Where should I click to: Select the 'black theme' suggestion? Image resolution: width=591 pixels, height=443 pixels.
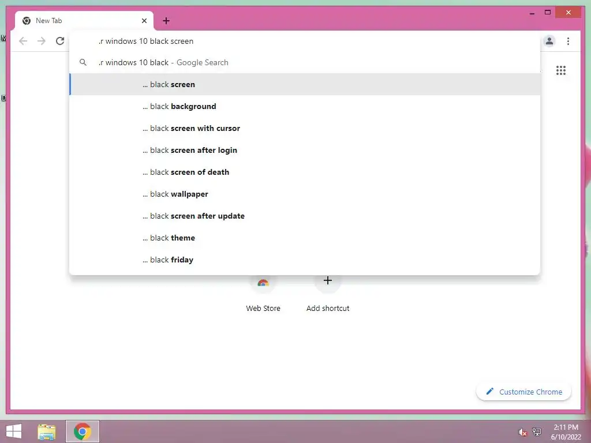pos(305,238)
